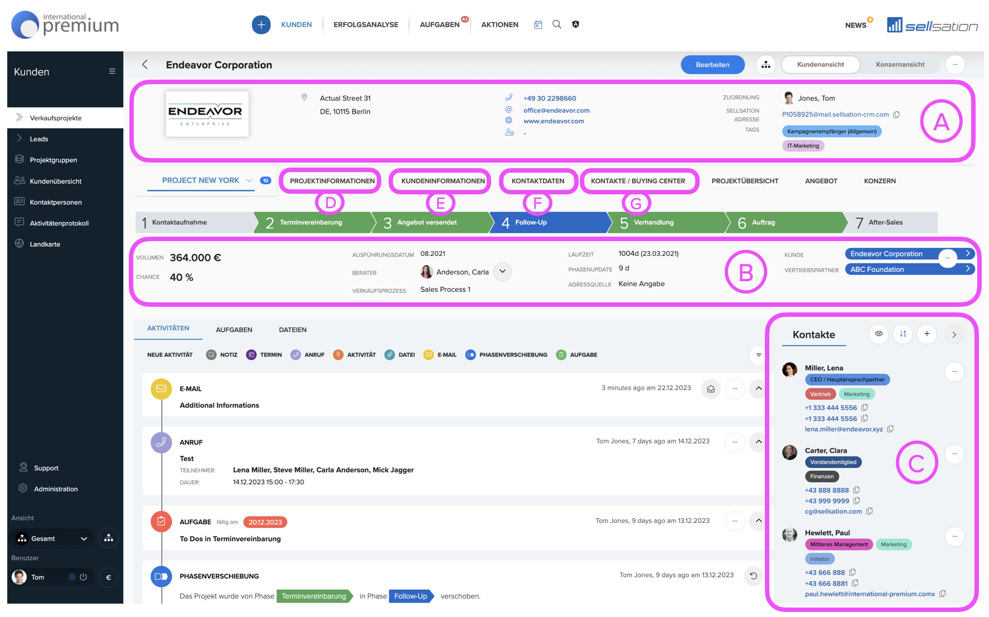989x617 pixels.
Task: Go back with the left arrow icon
Action: coord(145,65)
